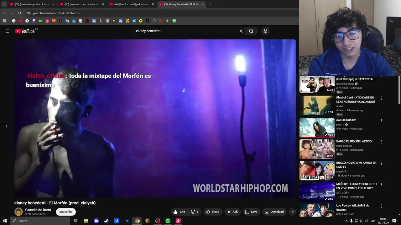
Task: Open Windows Start menu
Action: 5,221
